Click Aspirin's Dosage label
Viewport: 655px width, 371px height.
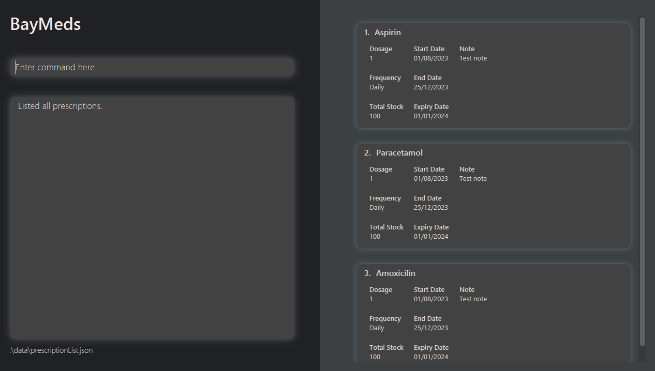(381, 49)
